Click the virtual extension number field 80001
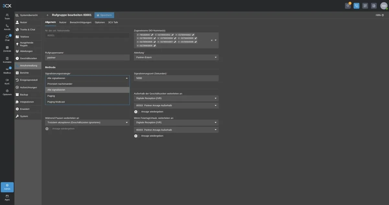This screenshot has height=205, width=389. point(87,35)
